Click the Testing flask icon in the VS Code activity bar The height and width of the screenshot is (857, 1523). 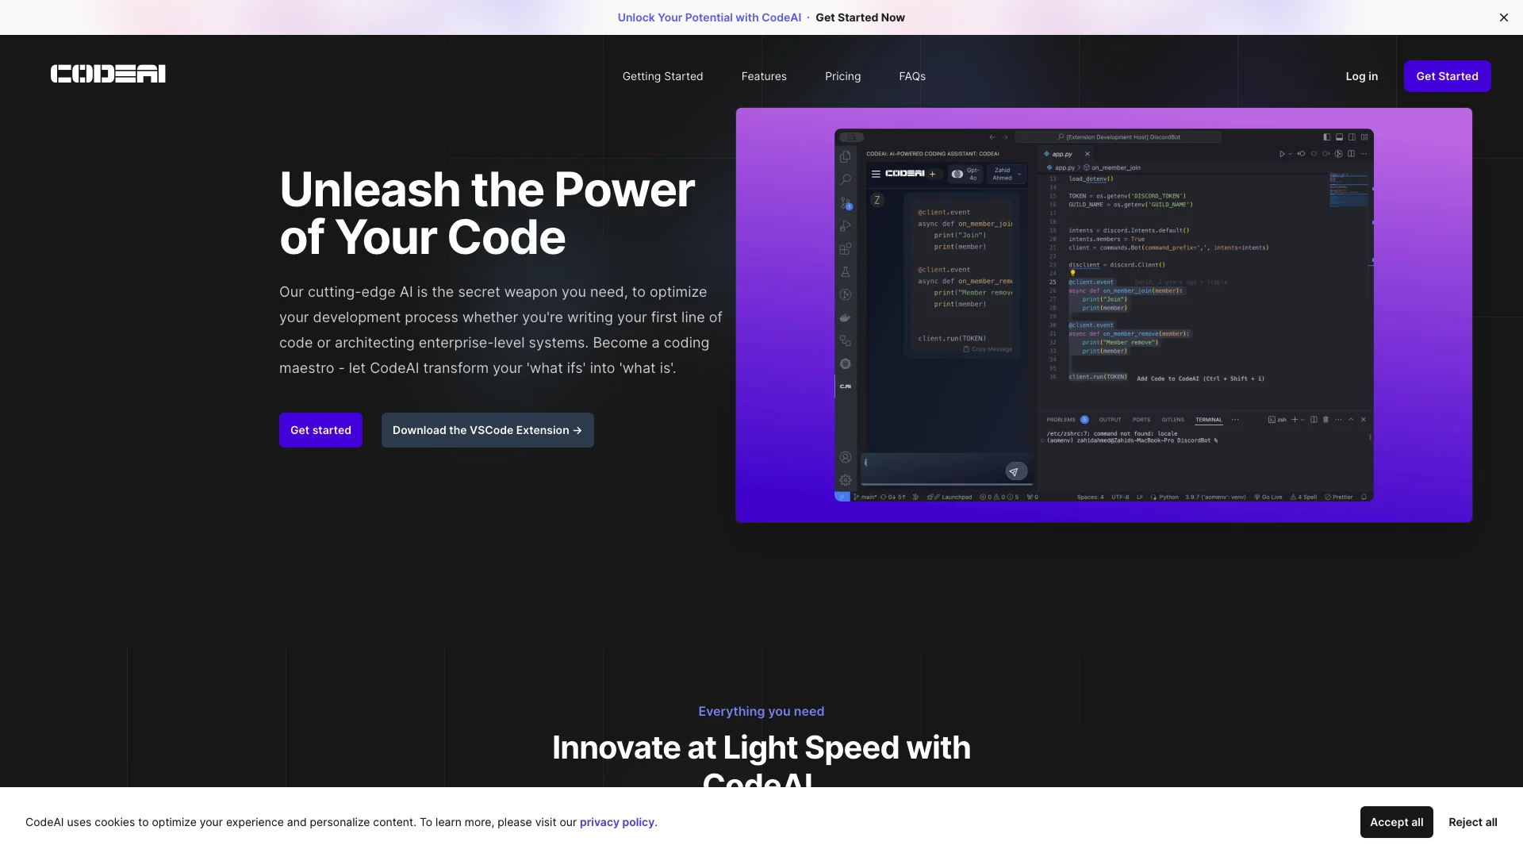846,272
